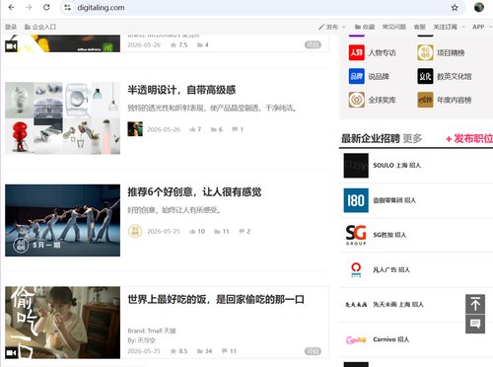The width and height of the screenshot is (493, 367).
Task: Click the 7.5 star rating on McDonald's article
Action: (x=178, y=45)
